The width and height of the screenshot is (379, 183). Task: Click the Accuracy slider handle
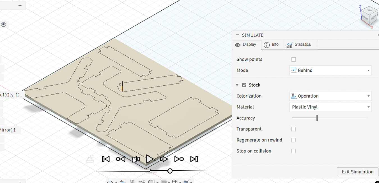(317, 118)
